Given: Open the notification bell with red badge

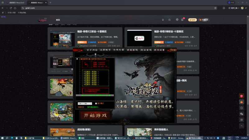Looking at the screenshot, I should pos(182,20).
